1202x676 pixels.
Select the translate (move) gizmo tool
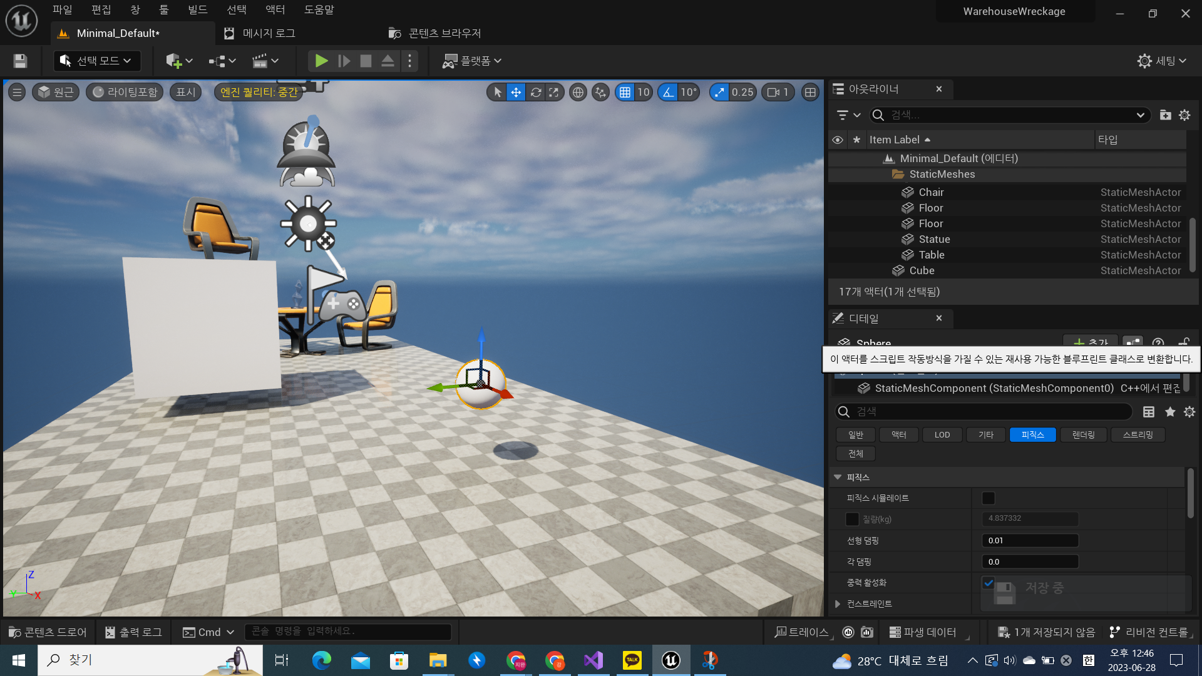tap(516, 93)
